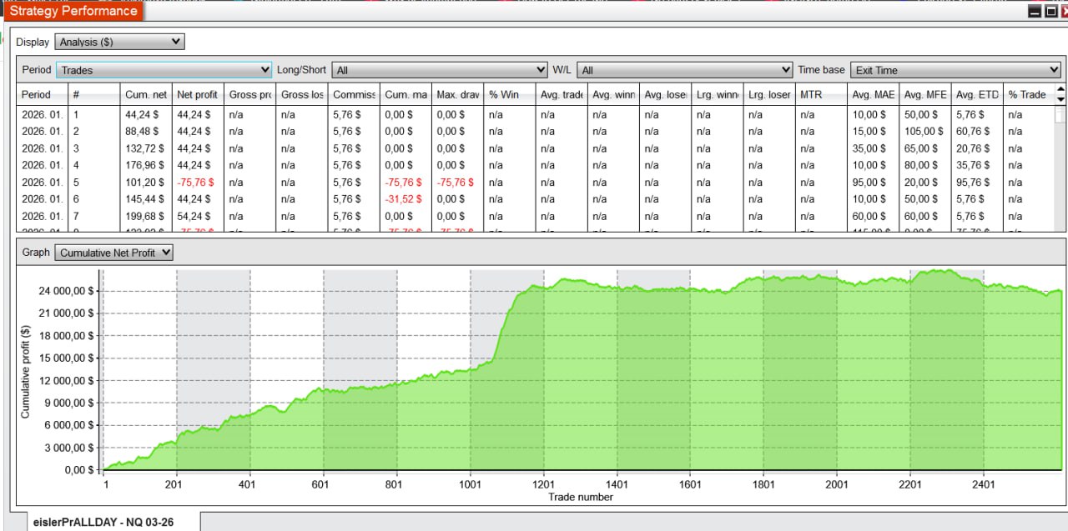Open the Period Trades dropdown
The image size is (1068, 531).
tap(164, 70)
